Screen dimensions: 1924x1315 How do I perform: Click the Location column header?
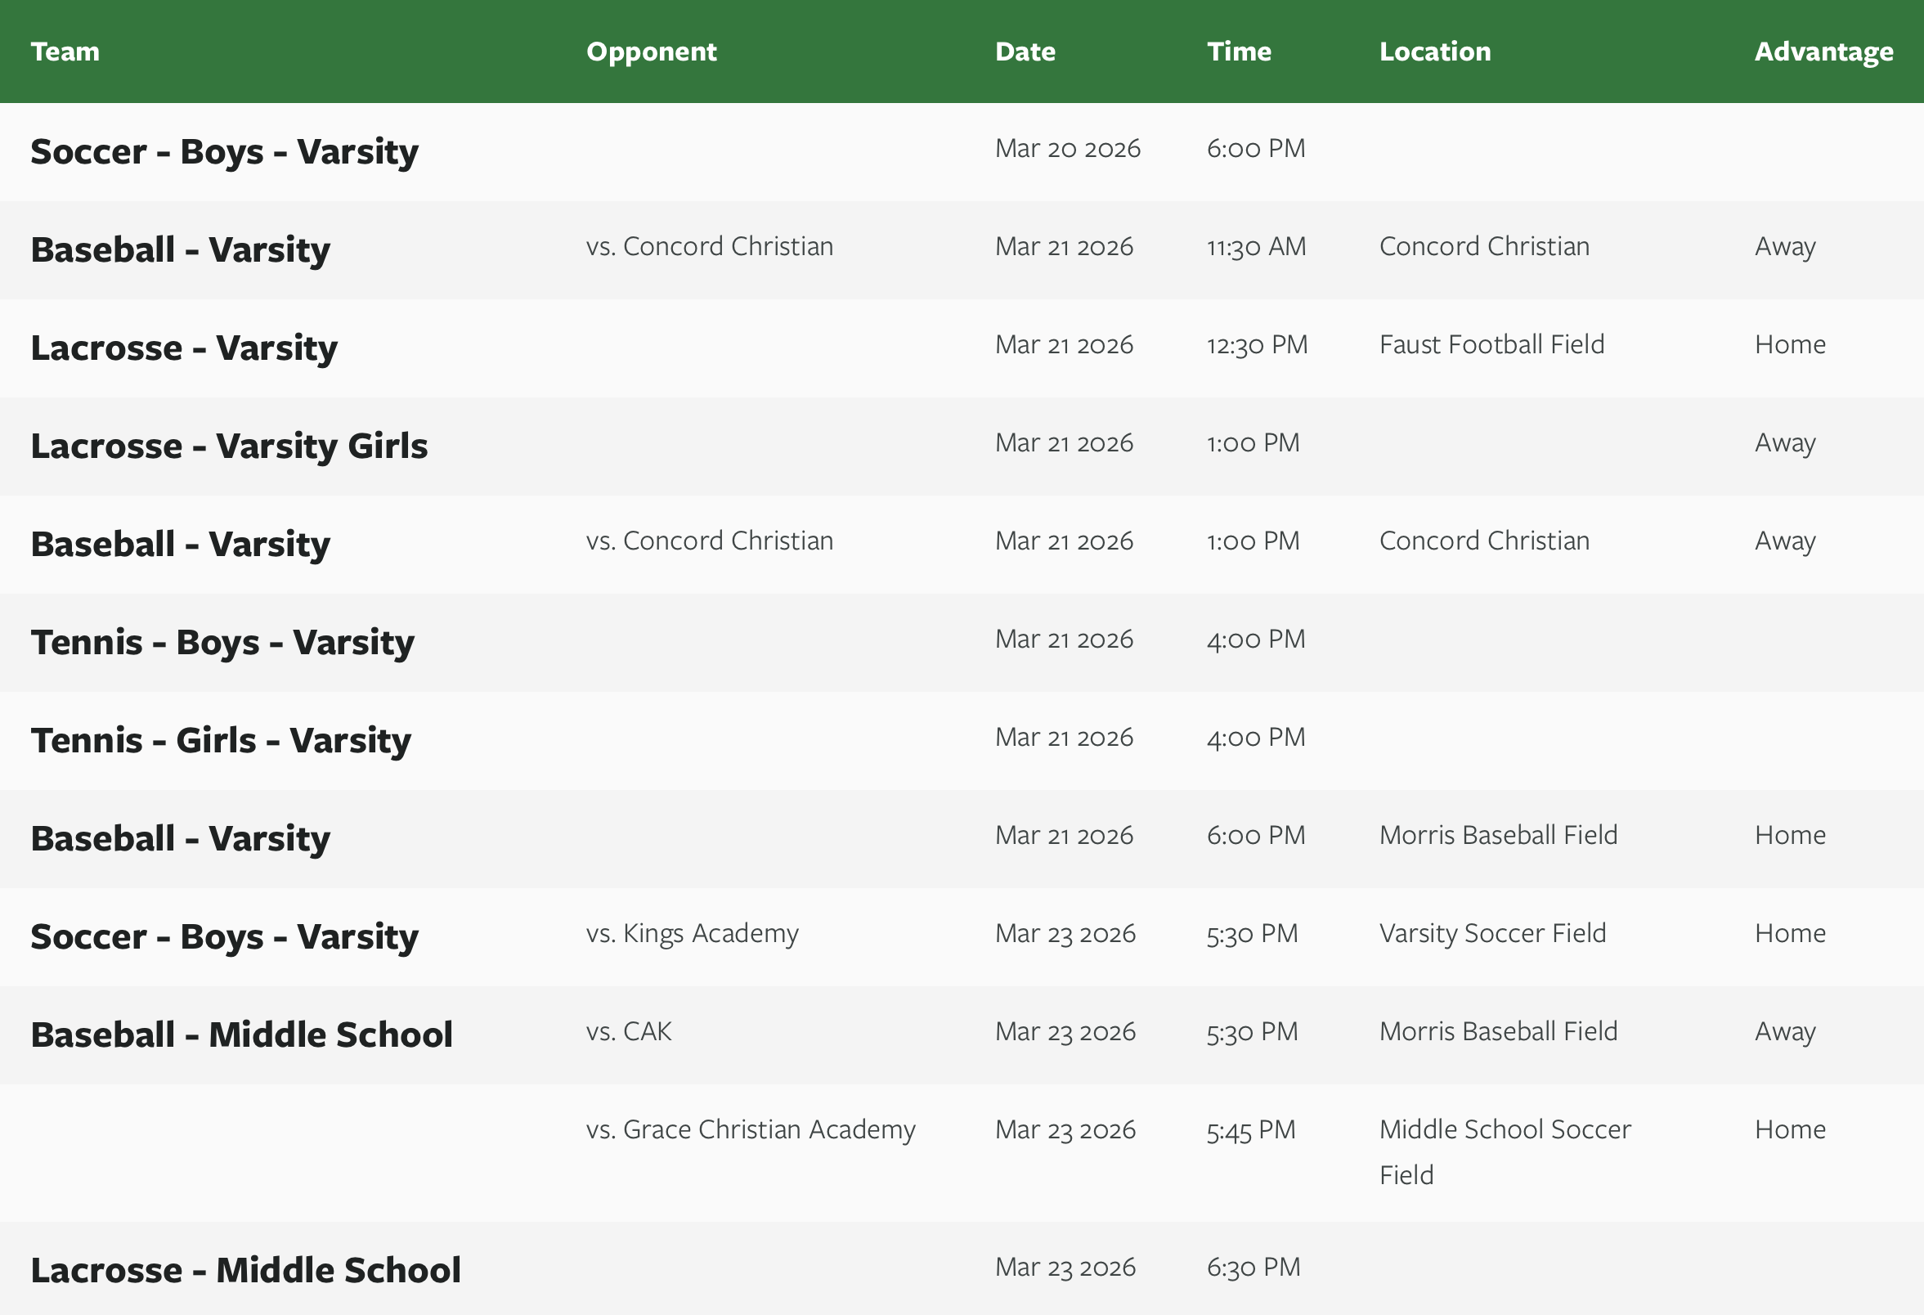[1434, 52]
